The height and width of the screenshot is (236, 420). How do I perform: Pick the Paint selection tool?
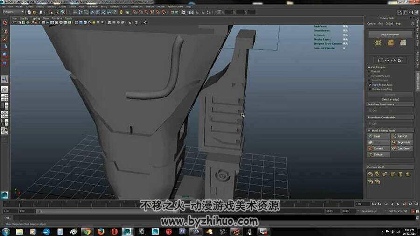click(x=5, y=39)
